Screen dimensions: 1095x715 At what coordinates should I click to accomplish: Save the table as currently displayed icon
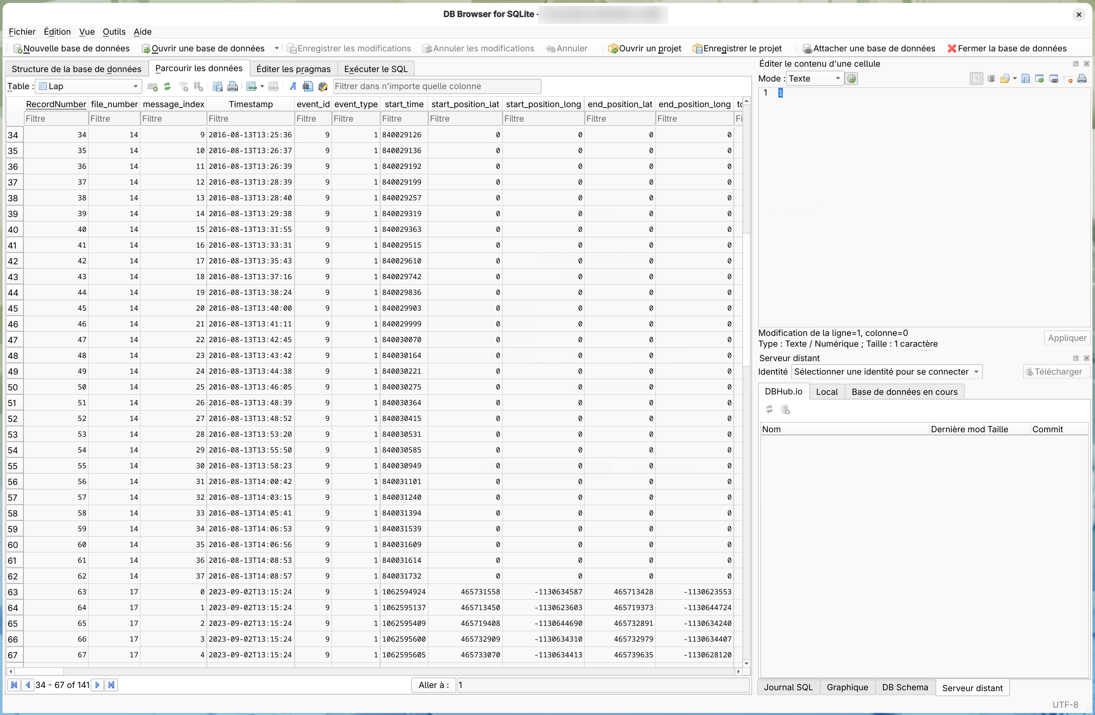(218, 86)
